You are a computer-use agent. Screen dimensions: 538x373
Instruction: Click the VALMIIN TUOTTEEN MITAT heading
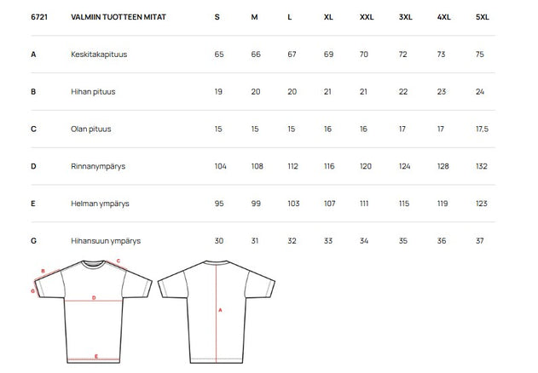point(118,16)
